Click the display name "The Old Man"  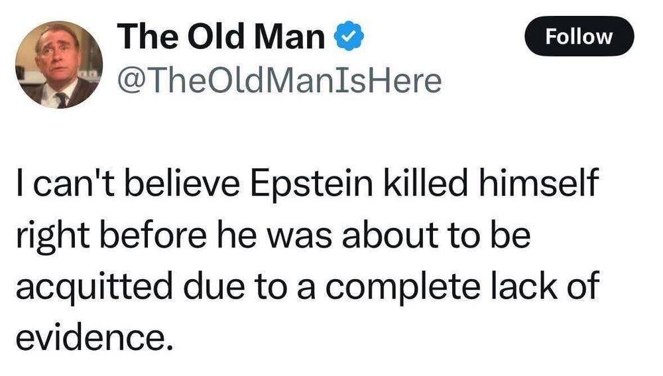click(x=221, y=36)
